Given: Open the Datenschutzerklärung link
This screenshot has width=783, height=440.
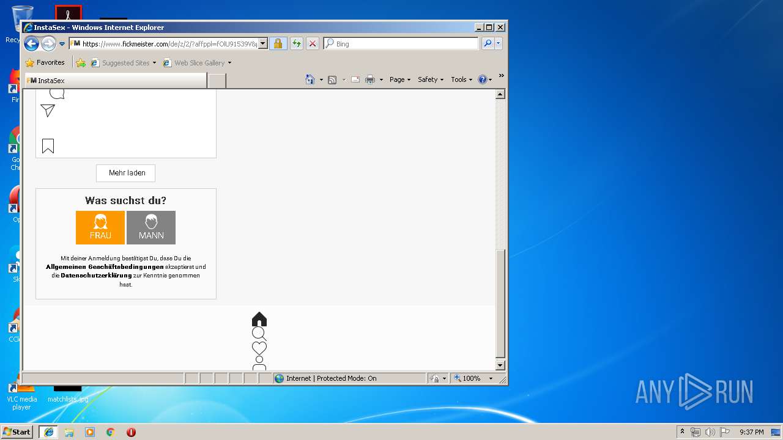Looking at the screenshot, I should (96, 276).
